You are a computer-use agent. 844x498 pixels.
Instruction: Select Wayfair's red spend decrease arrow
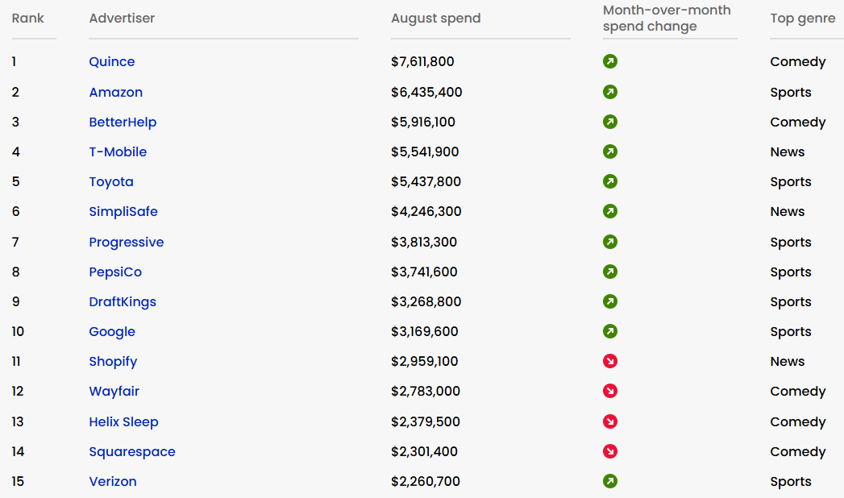click(610, 391)
